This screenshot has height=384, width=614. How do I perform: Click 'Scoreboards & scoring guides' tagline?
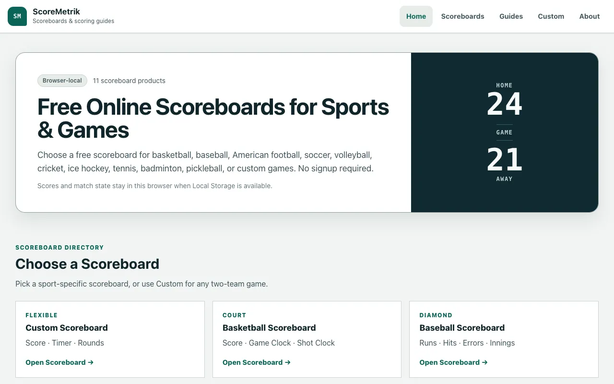tap(73, 21)
